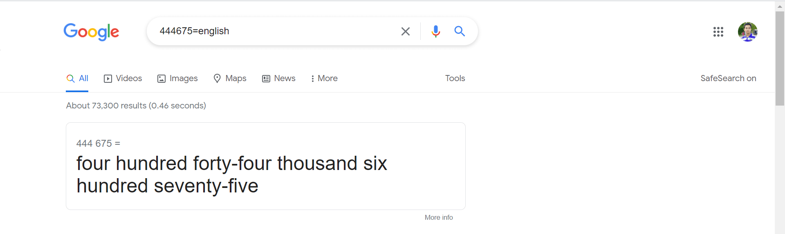Open the Tools filter options
This screenshot has height=234, width=785.
(x=455, y=78)
